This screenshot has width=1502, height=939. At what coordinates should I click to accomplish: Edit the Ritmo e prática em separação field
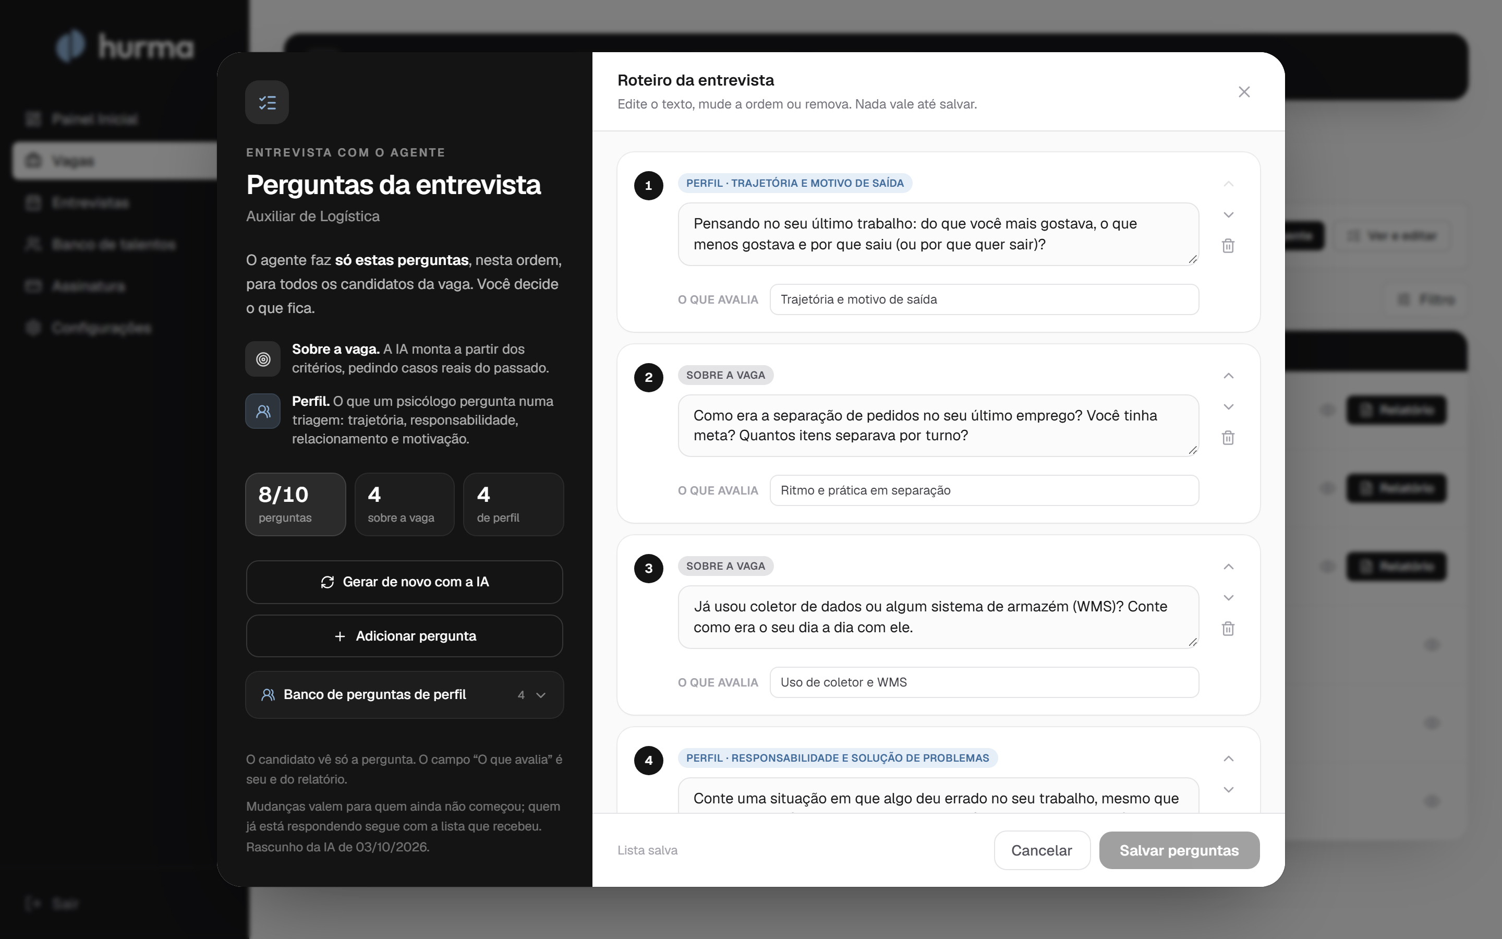pyautogui.click(x=984, y=490)
